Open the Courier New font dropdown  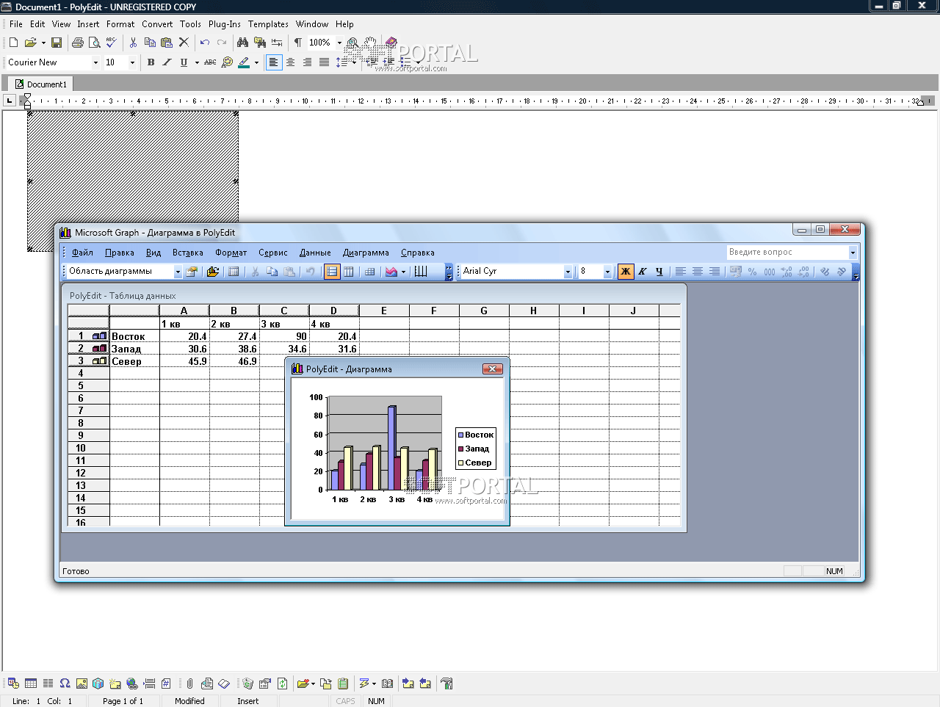[95, 62]
